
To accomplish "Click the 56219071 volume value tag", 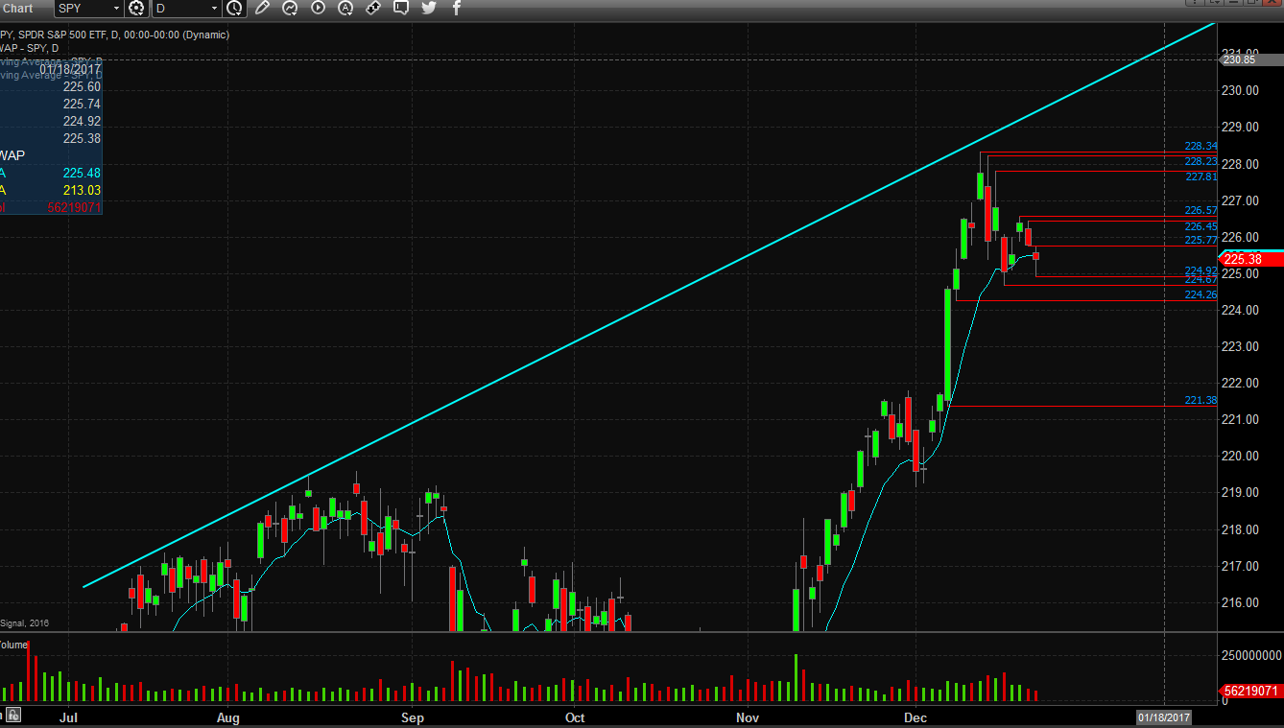I will click(1251, 691).
